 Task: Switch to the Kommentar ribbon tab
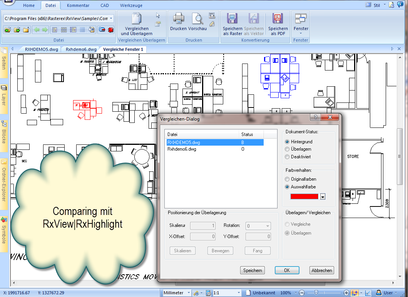coord(78,5)
